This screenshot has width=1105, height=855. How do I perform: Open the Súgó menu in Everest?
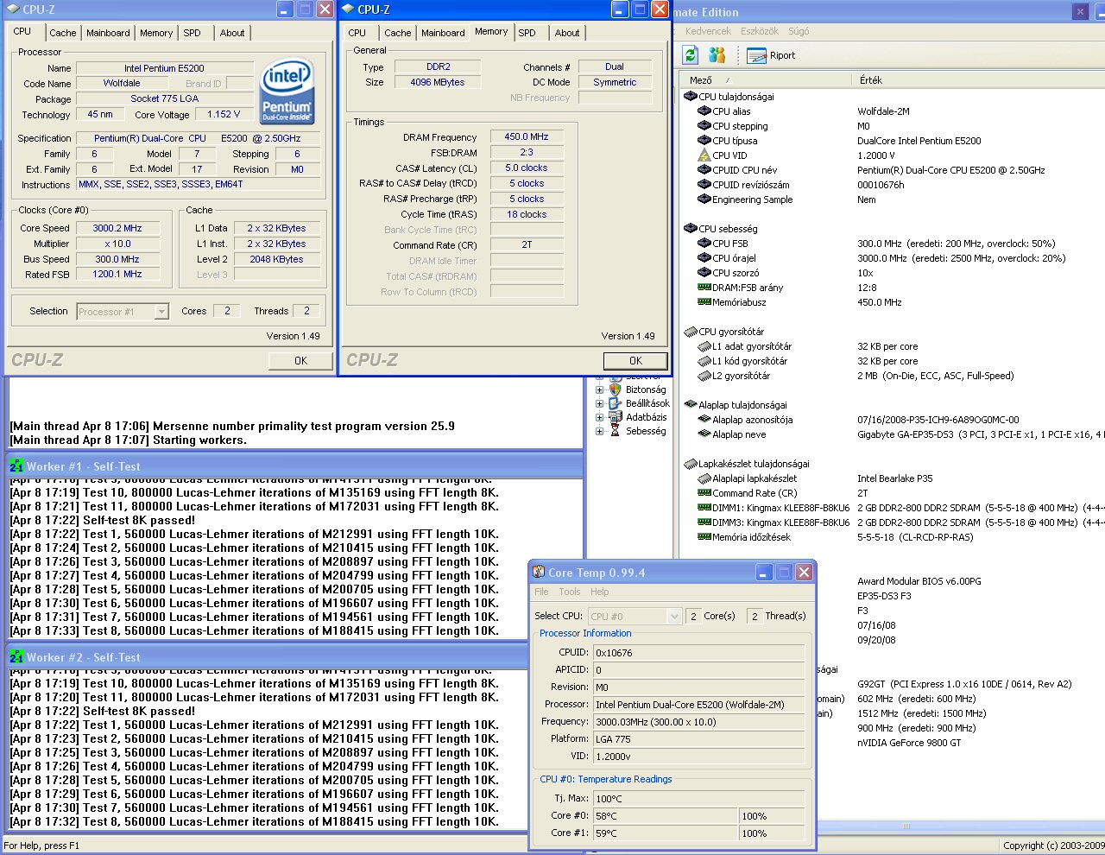click(799, 31)
